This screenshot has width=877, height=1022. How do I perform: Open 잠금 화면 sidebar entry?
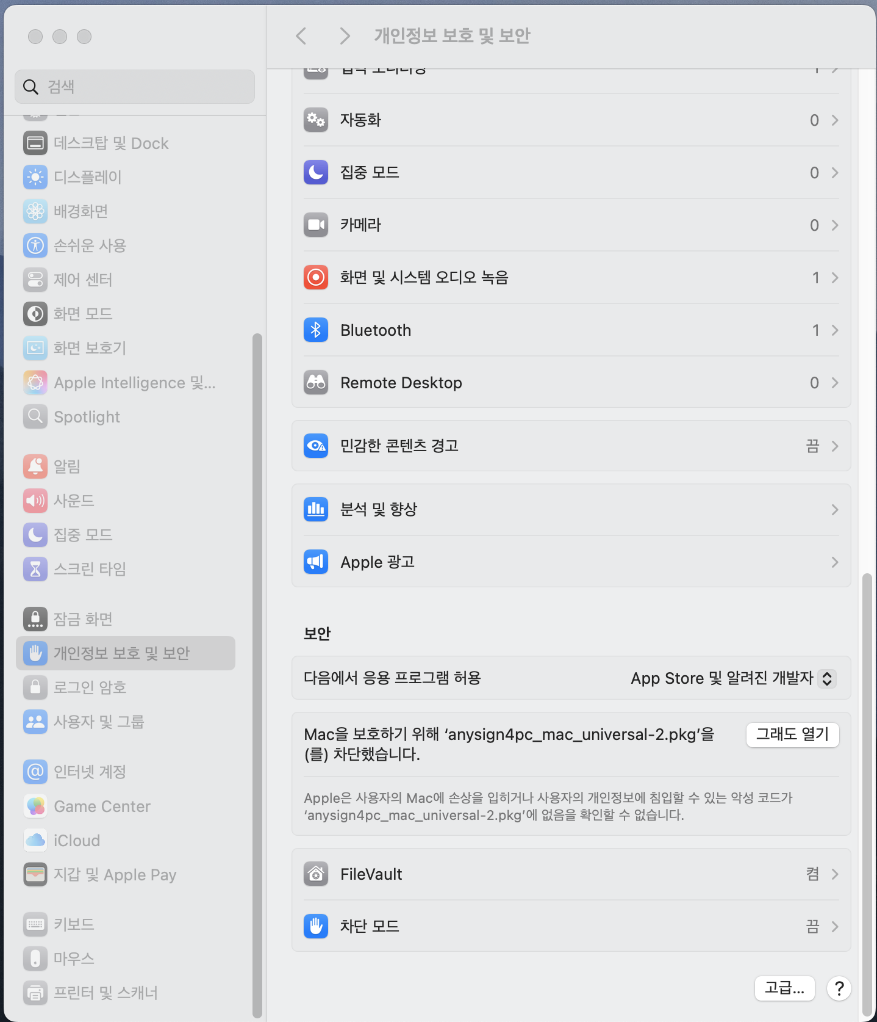coord(126,619)
